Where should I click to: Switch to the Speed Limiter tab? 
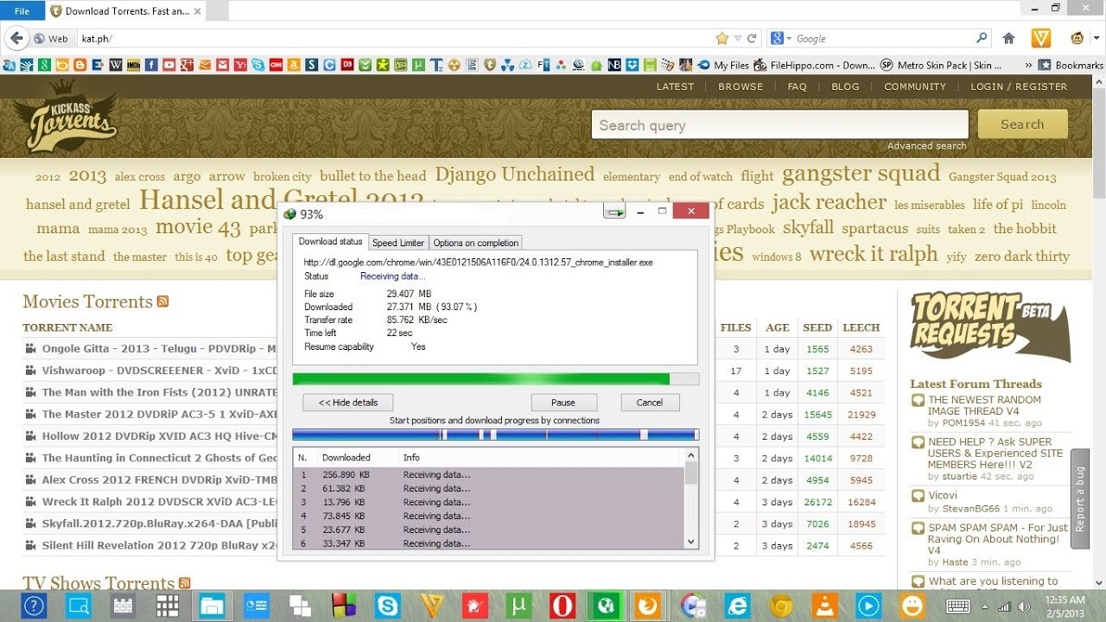(x=397, y=243)
